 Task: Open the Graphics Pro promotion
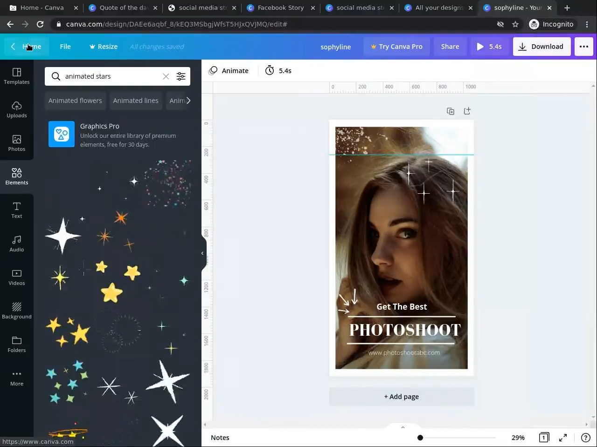[118, 135]
